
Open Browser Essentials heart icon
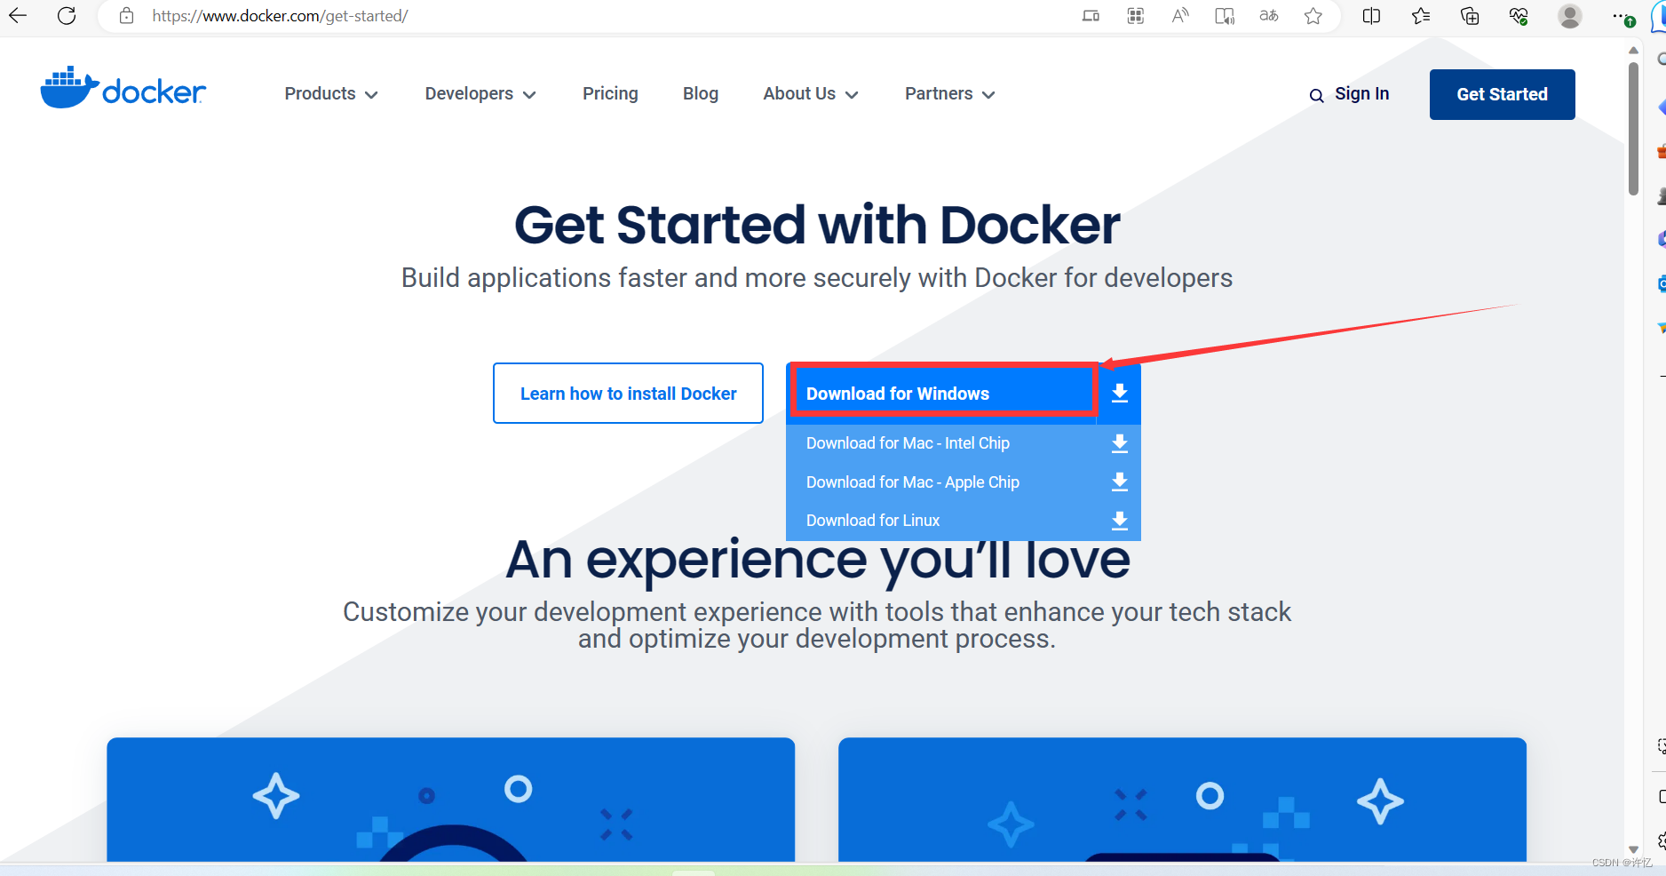tap(1519, 16)
